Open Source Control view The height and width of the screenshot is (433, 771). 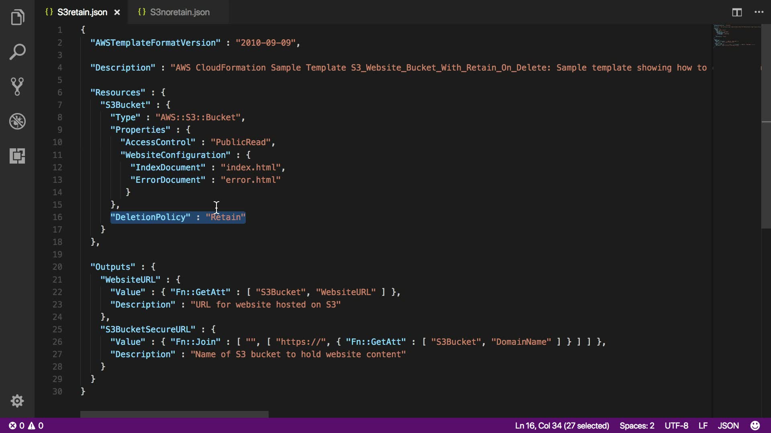17,86
